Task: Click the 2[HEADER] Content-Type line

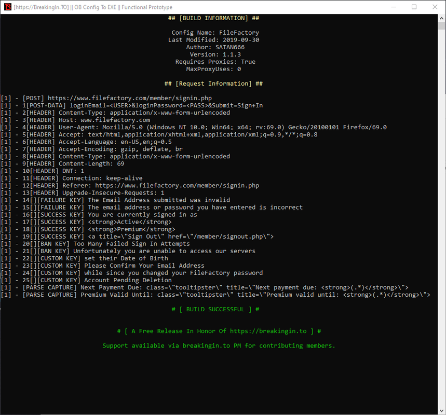Action: [115, 113]
